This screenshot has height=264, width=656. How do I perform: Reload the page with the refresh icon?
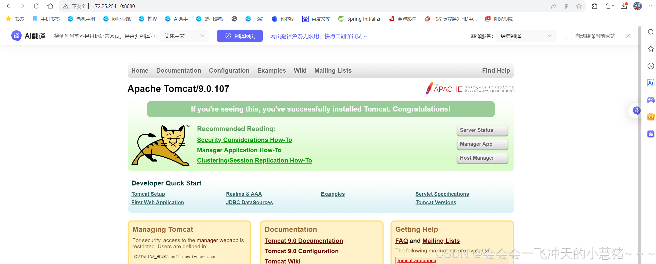[x=36, y=6]
